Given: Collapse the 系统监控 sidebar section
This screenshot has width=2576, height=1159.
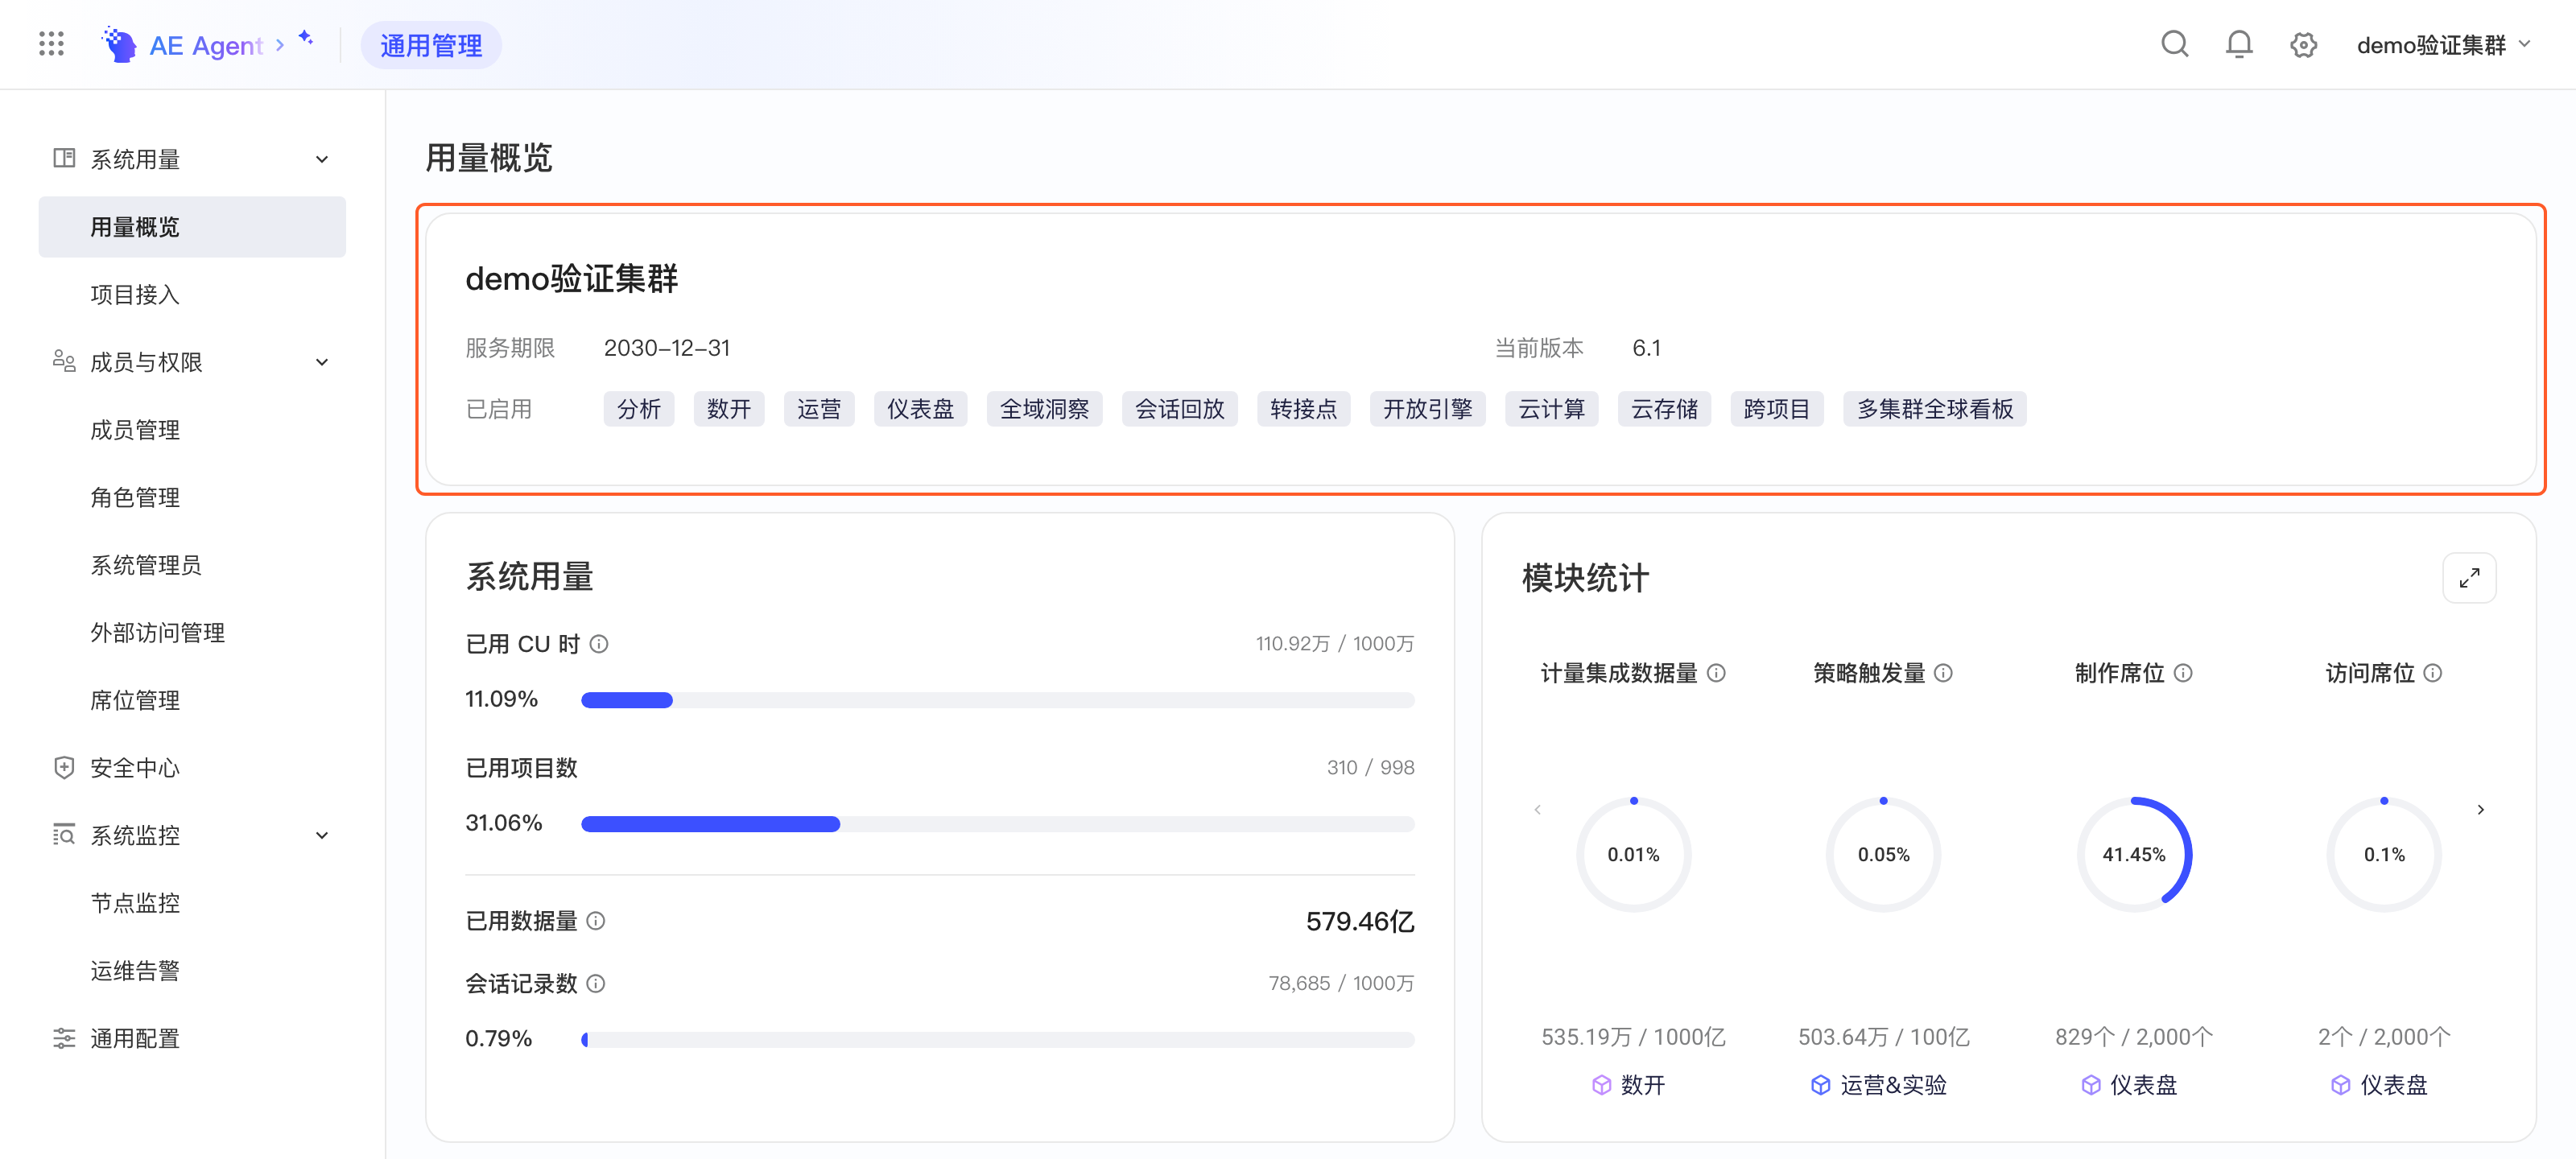Looking at the screenshot, I should tap(322, 835).
